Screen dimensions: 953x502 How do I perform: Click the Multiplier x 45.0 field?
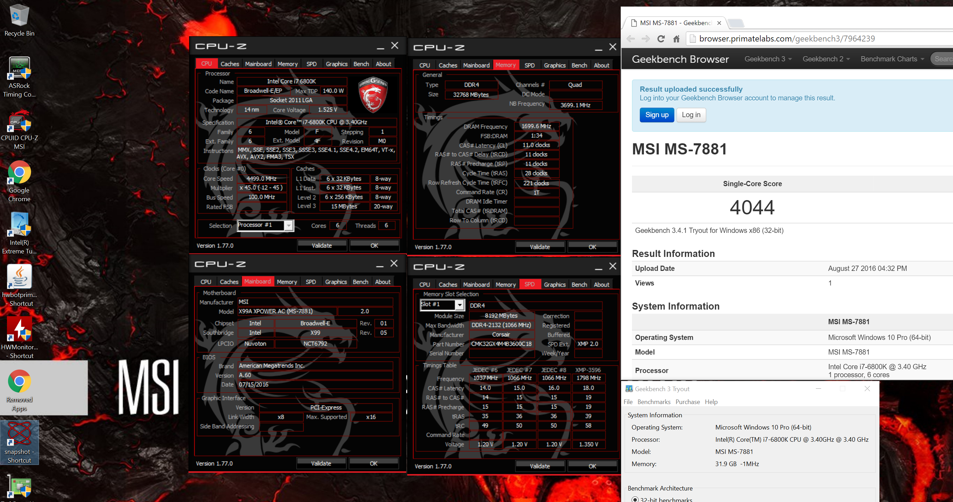[x=262, y=188]
